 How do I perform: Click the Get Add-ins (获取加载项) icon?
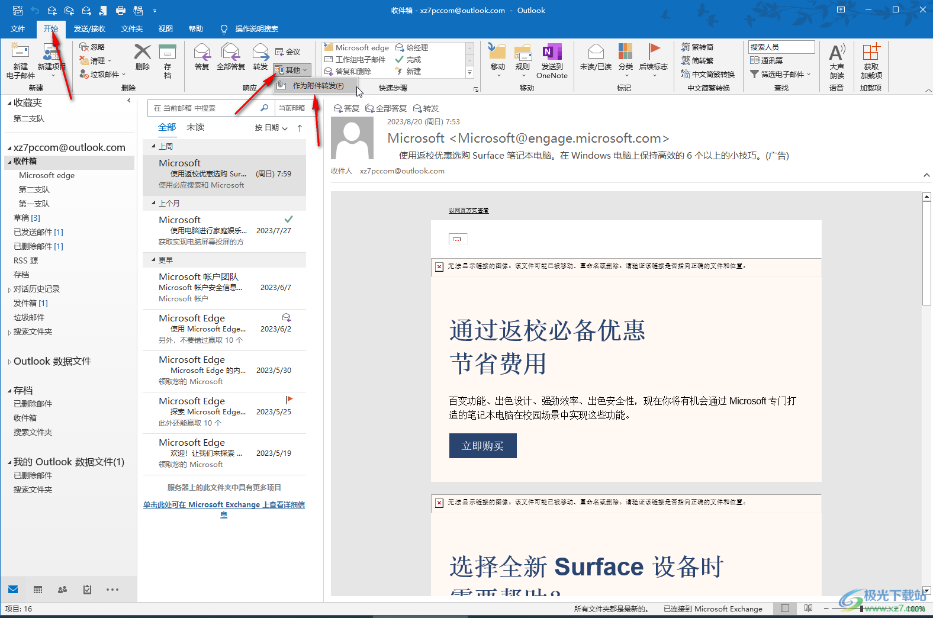[871, 51]
